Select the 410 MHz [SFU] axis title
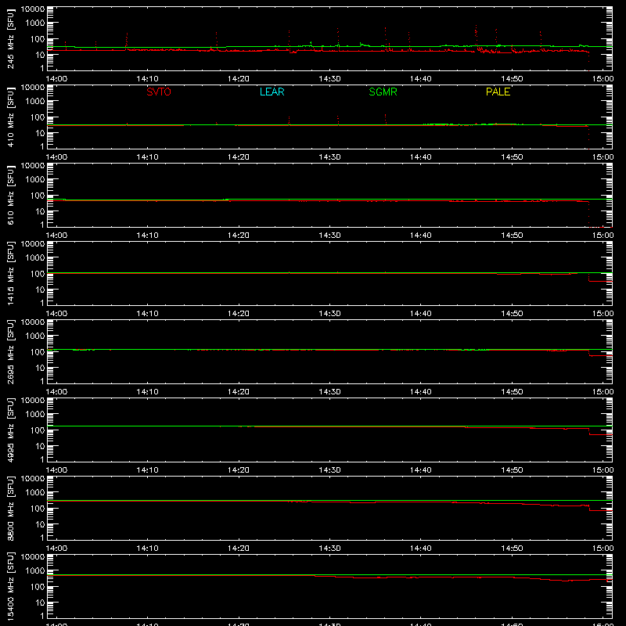Viewport: 626px width, 626px height. tap(10, 117)
